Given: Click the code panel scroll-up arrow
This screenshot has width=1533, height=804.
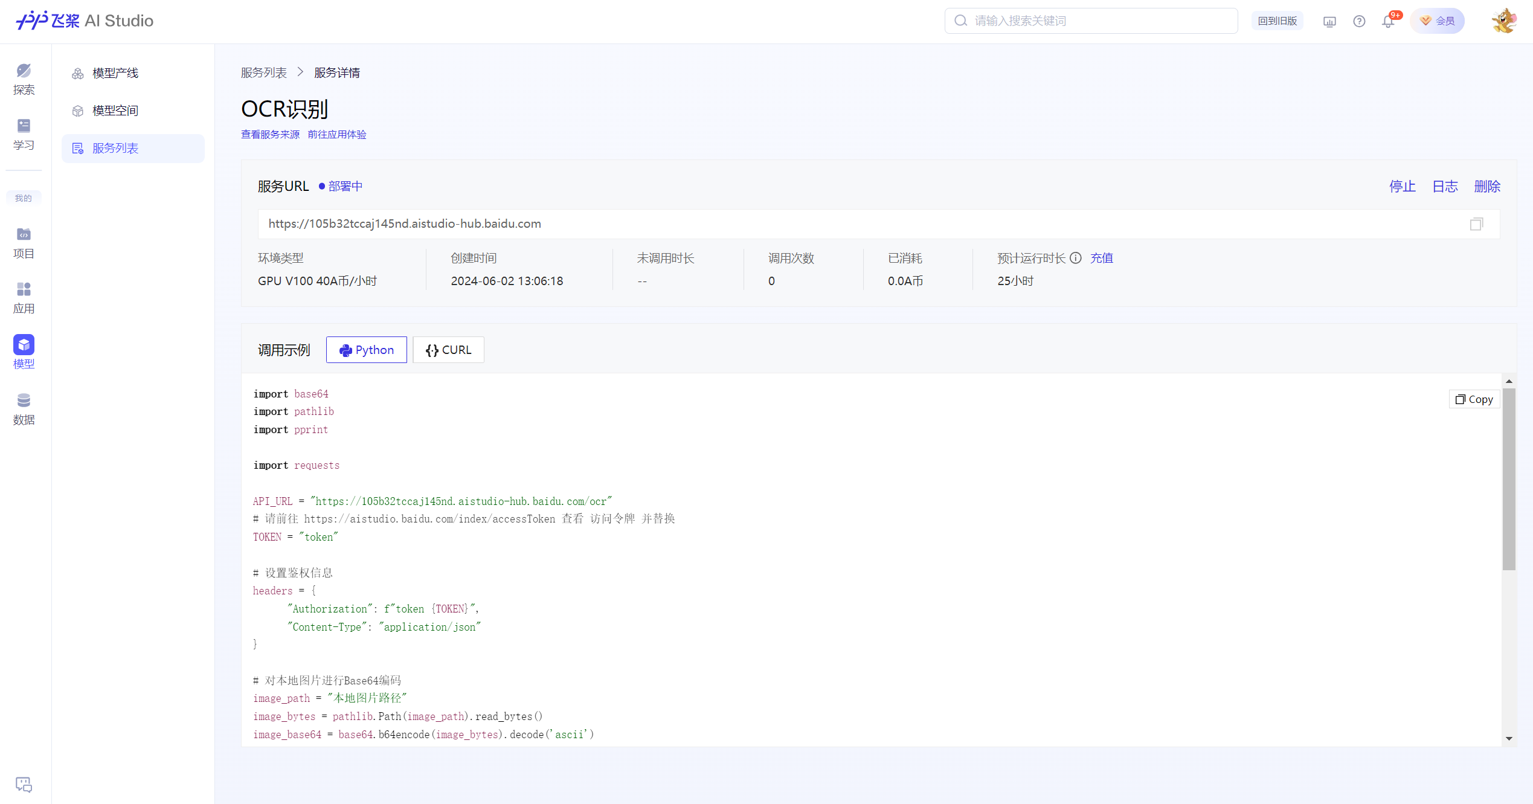Looking at the screenshot, I should (x=1509, y=381).
